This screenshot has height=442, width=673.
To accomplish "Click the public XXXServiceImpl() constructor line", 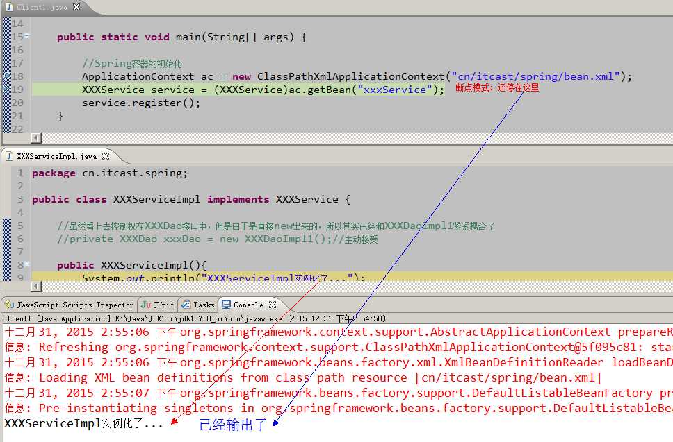I will click(x=132, y=265).
